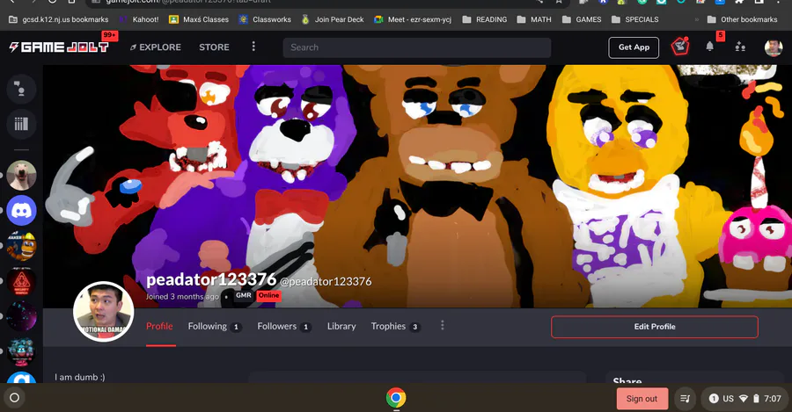
Task: Open the Trophies tab
Action: tap(395, 326)
